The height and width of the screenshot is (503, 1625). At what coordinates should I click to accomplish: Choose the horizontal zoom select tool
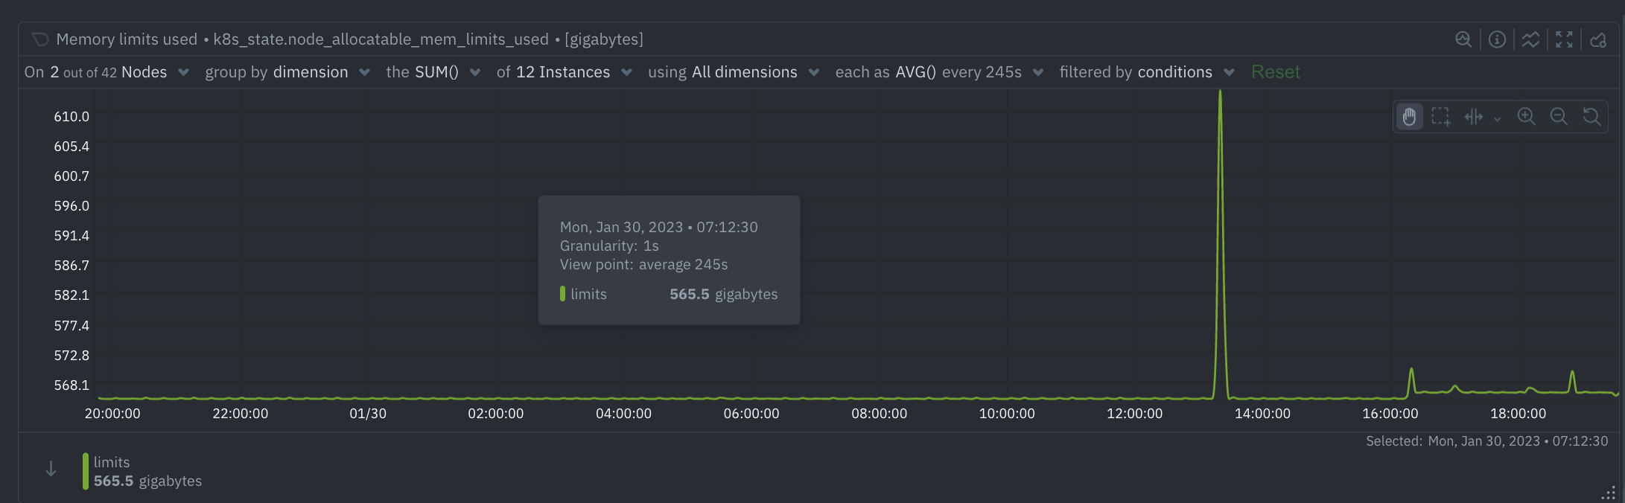pyautogui.click(x=1474, y=117)
